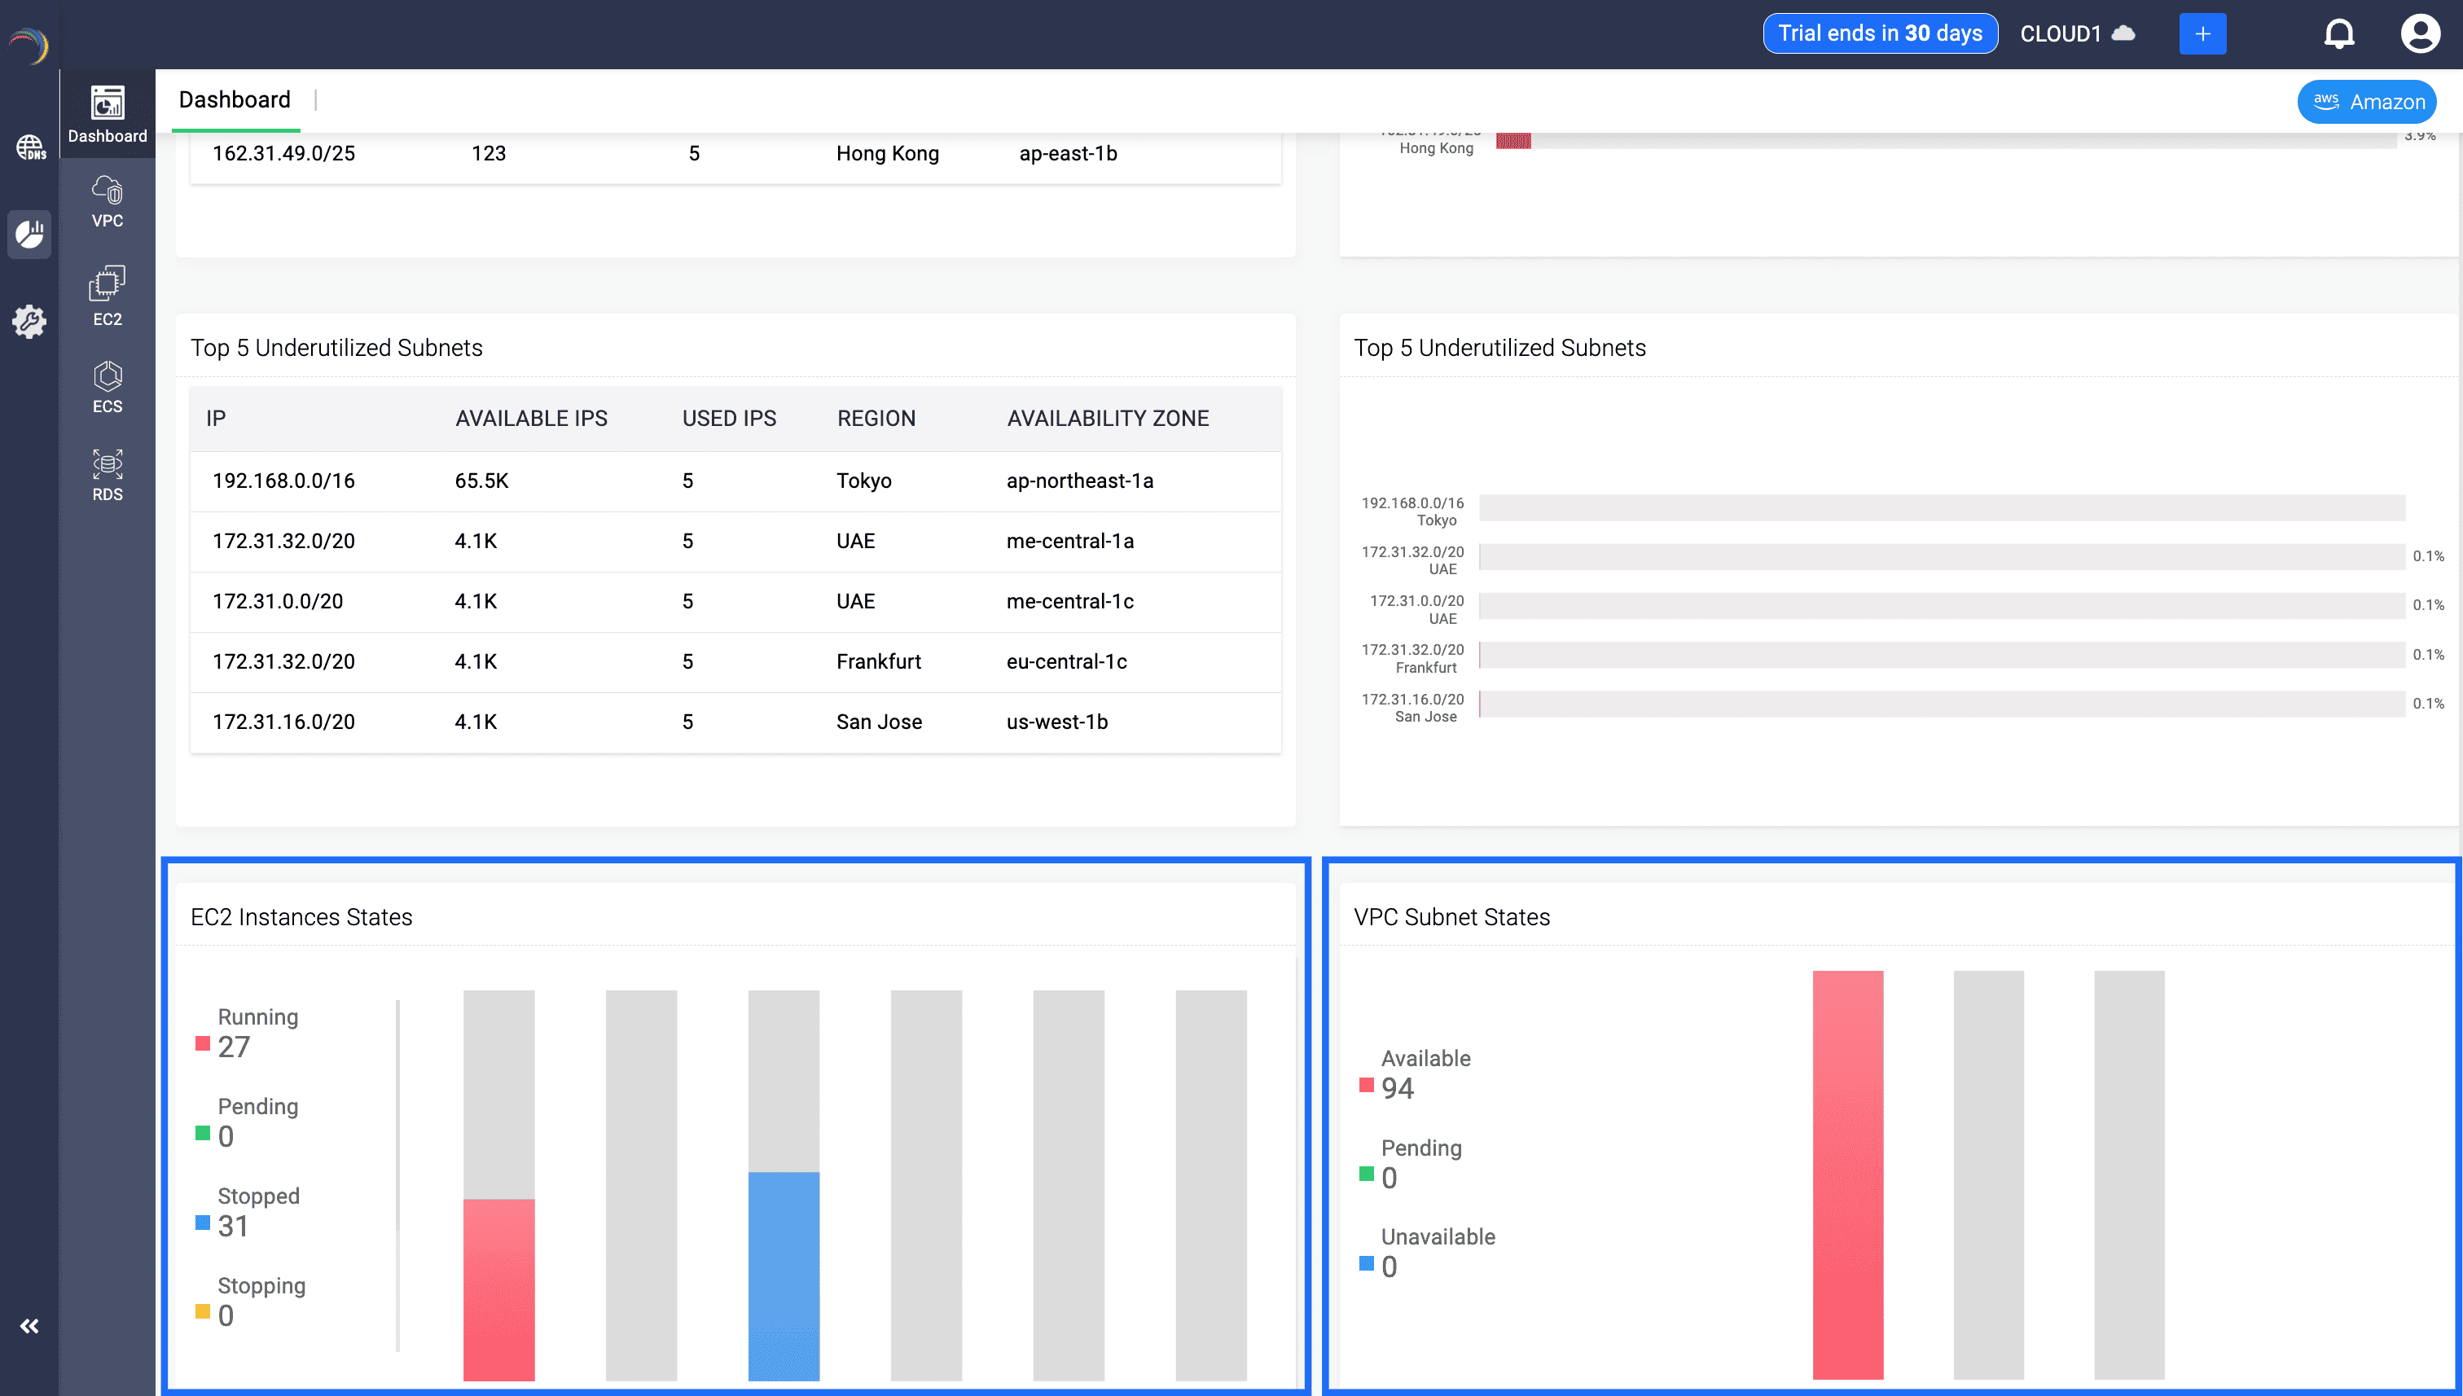Open the settings gear wrench icon
The width and height of the screenshot is (2463, 1396).
click(x=29, y=321)
